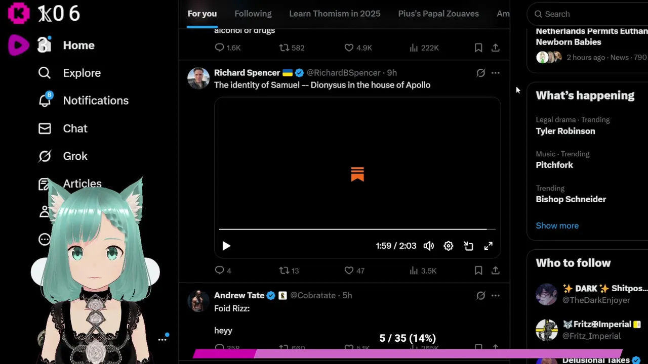Mute the video volume
Image resolution: width=648 pixels, height=364 pixels.
(429, 246)
